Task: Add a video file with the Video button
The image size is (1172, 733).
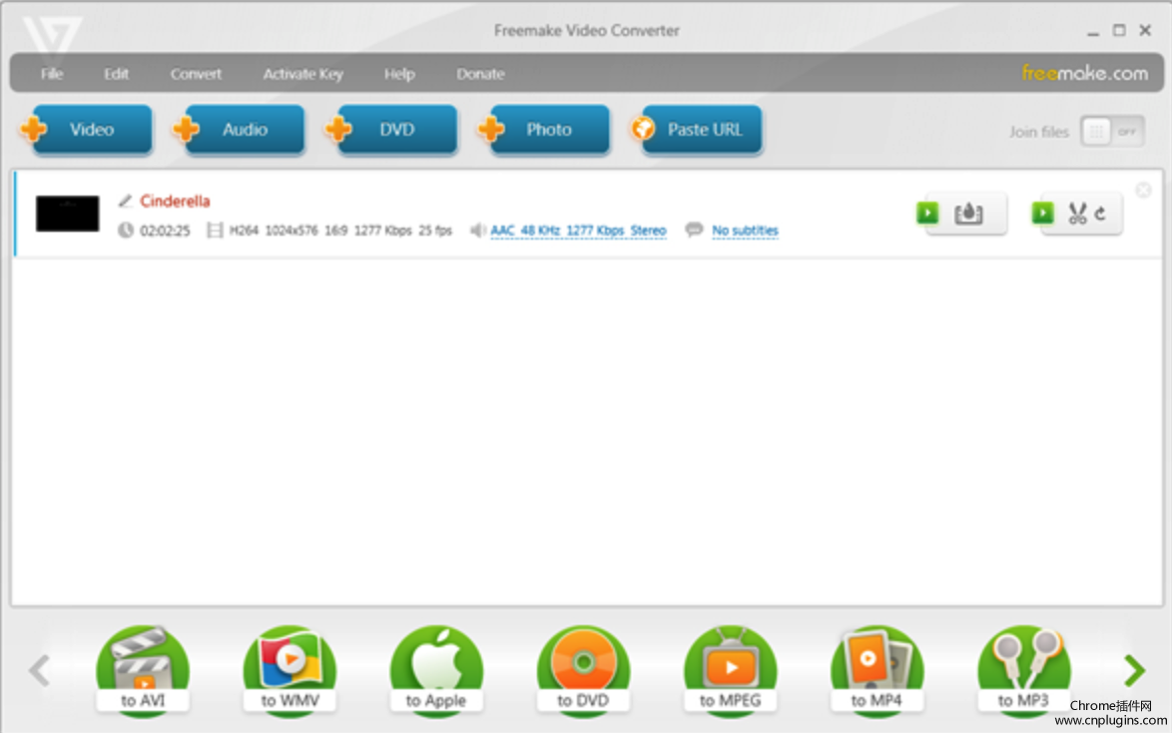Action: (87, 130)
